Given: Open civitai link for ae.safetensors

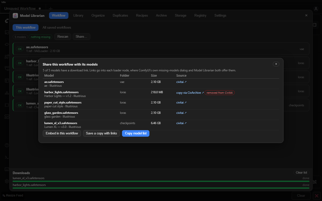Looking at the screenshot, I should pos(181,82).
